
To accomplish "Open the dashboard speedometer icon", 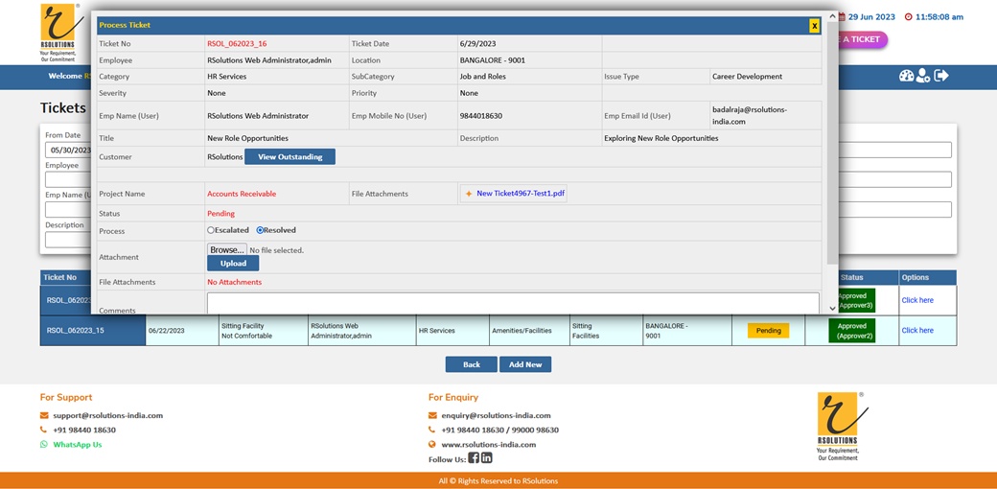I will tap(906, 76).
